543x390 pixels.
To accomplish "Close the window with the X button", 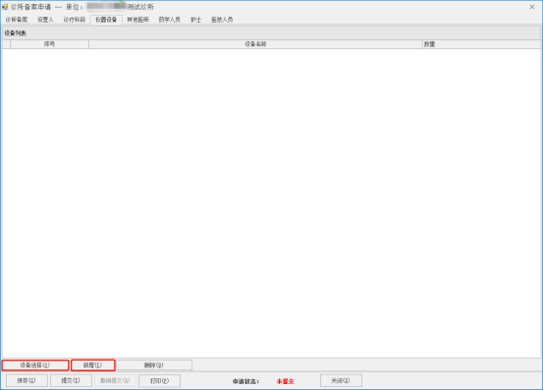I will [532, 7].
